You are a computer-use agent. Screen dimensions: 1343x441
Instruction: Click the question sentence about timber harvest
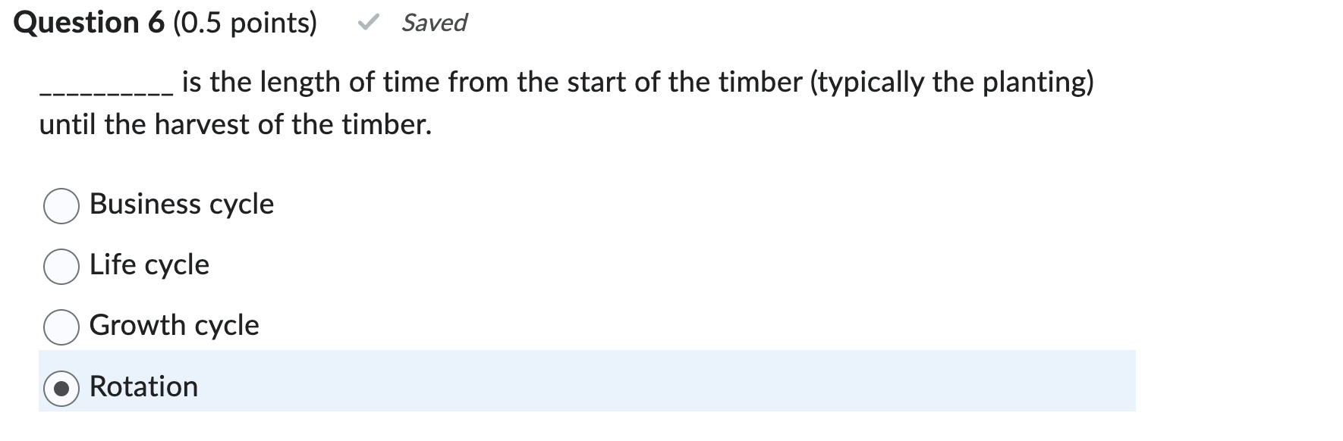pos(531,82)
